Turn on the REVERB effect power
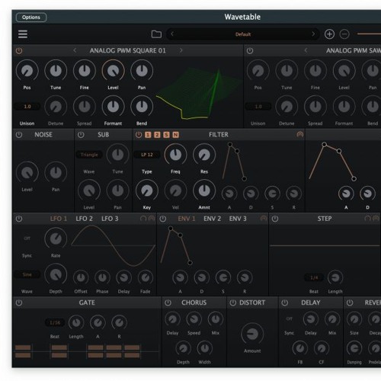The image size is (381, 381). [350, 303]
